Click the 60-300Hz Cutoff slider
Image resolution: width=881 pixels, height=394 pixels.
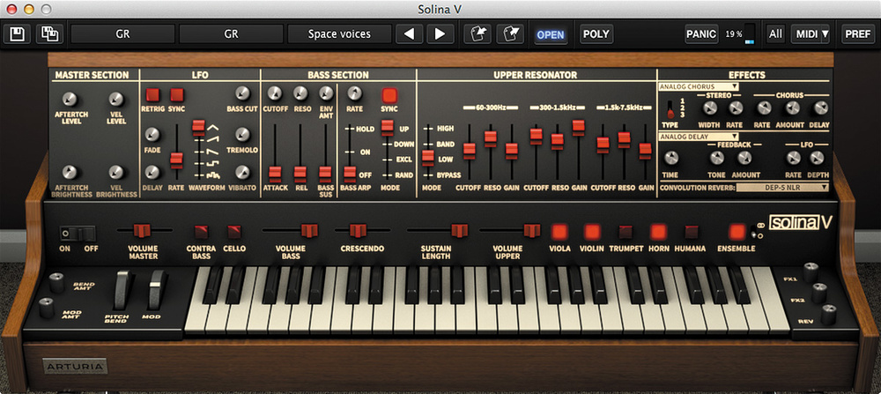click(470, 152)
